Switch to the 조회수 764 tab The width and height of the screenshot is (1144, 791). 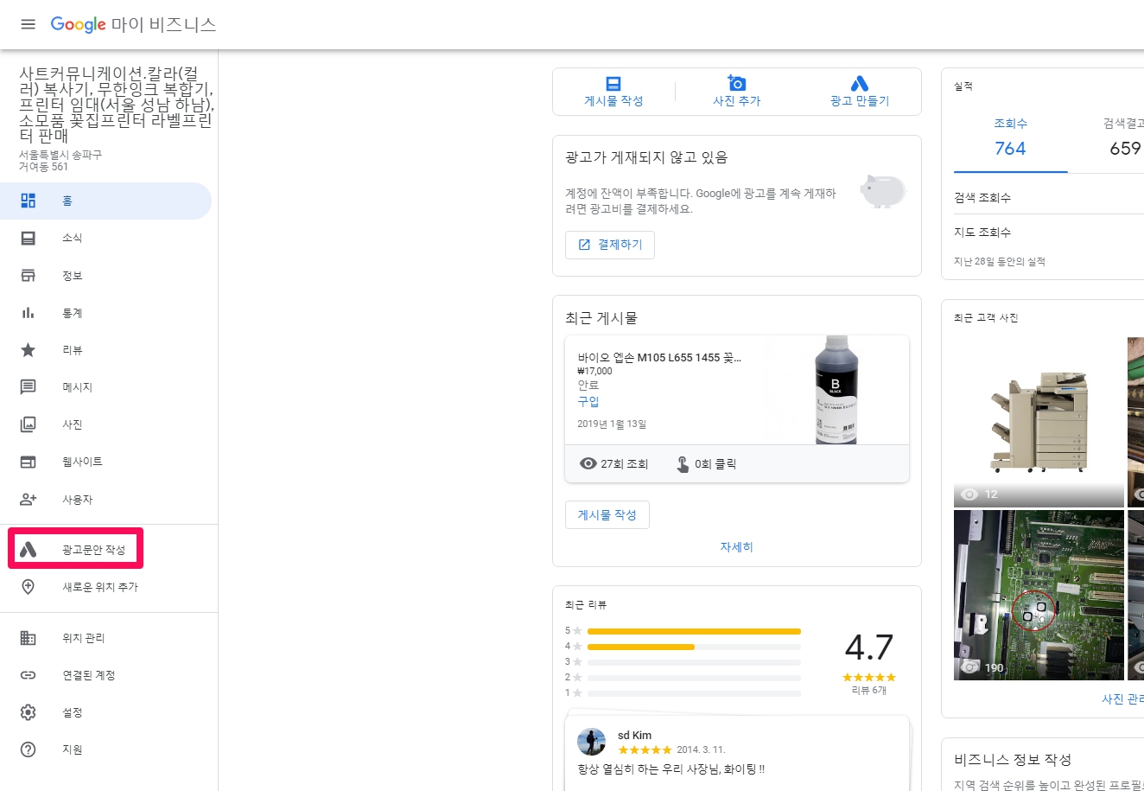tap(1010, 138)
